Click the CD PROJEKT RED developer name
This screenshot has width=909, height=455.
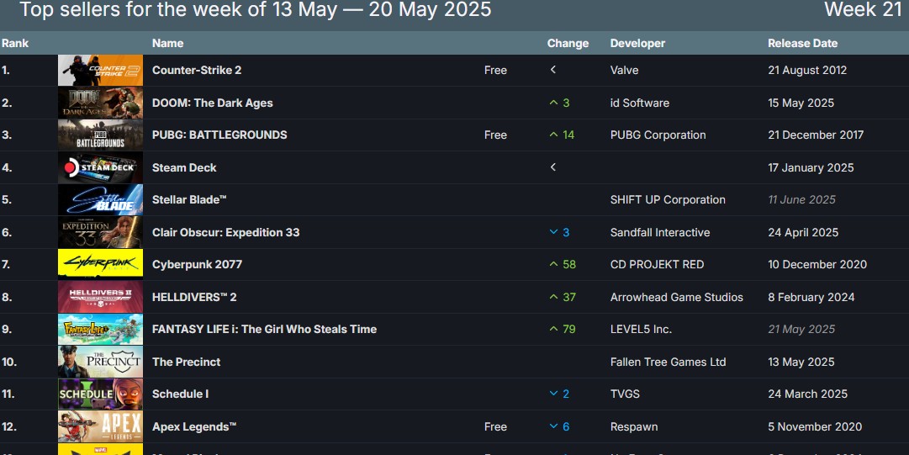(x=657, y=265)
